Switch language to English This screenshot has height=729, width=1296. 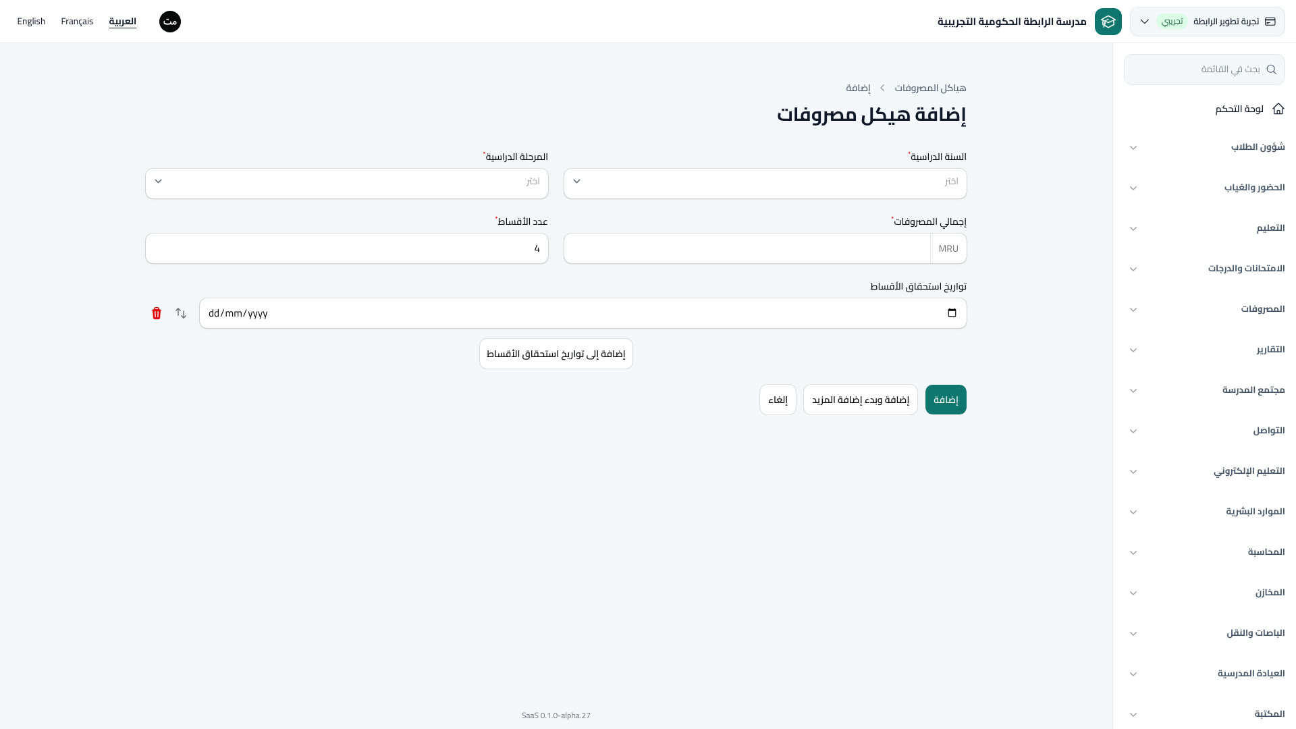pos(31,22)
